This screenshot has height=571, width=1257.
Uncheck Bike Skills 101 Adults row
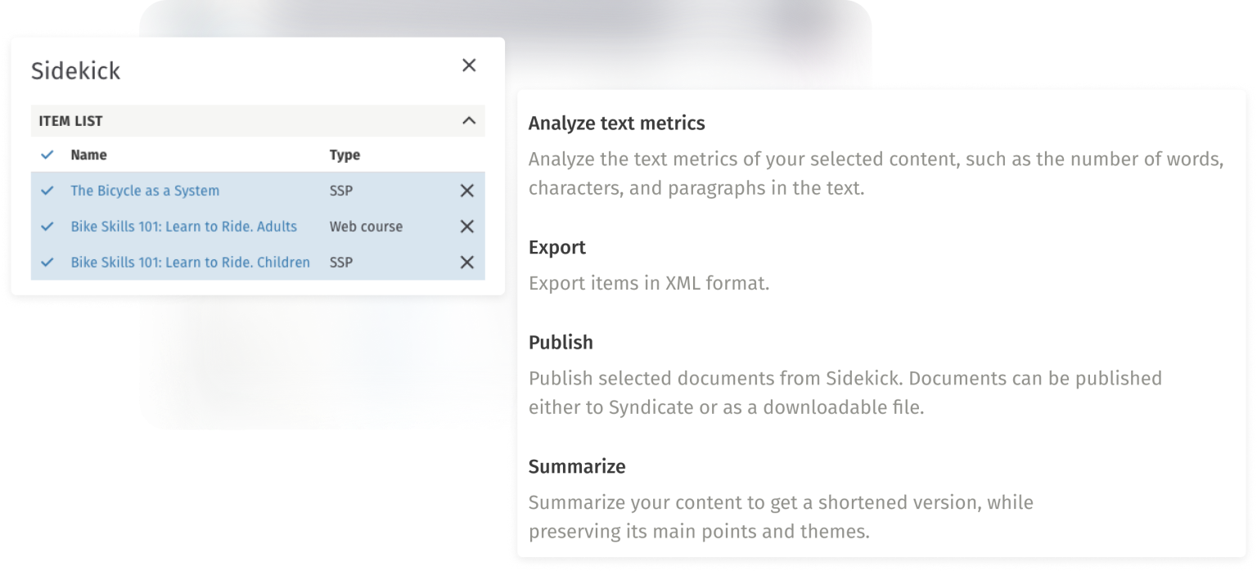pos(47,227)
